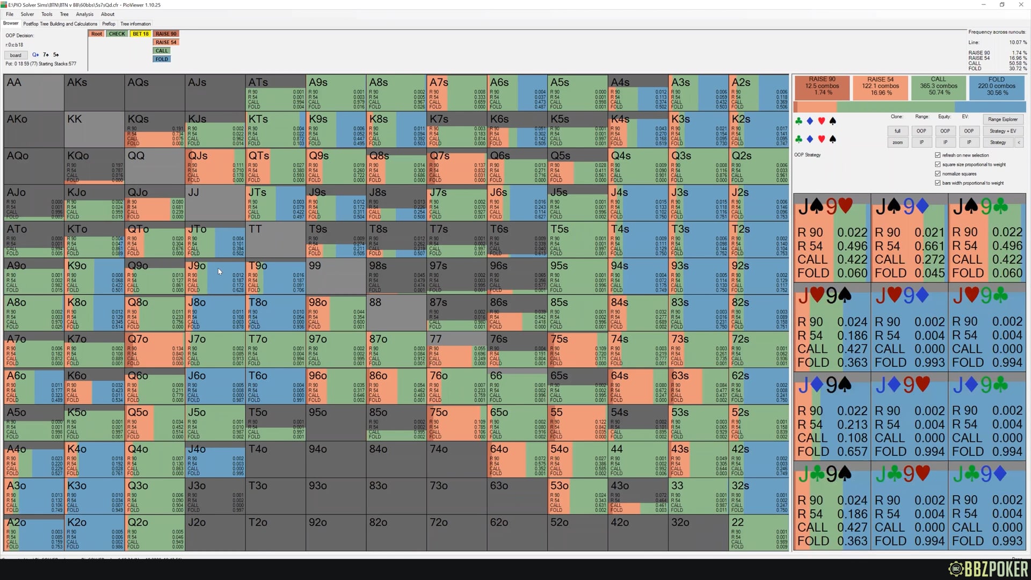Screen dimensions: 1031x580
Task: Select the QJs hand cell in matrix
Action: tap(215, 166)
